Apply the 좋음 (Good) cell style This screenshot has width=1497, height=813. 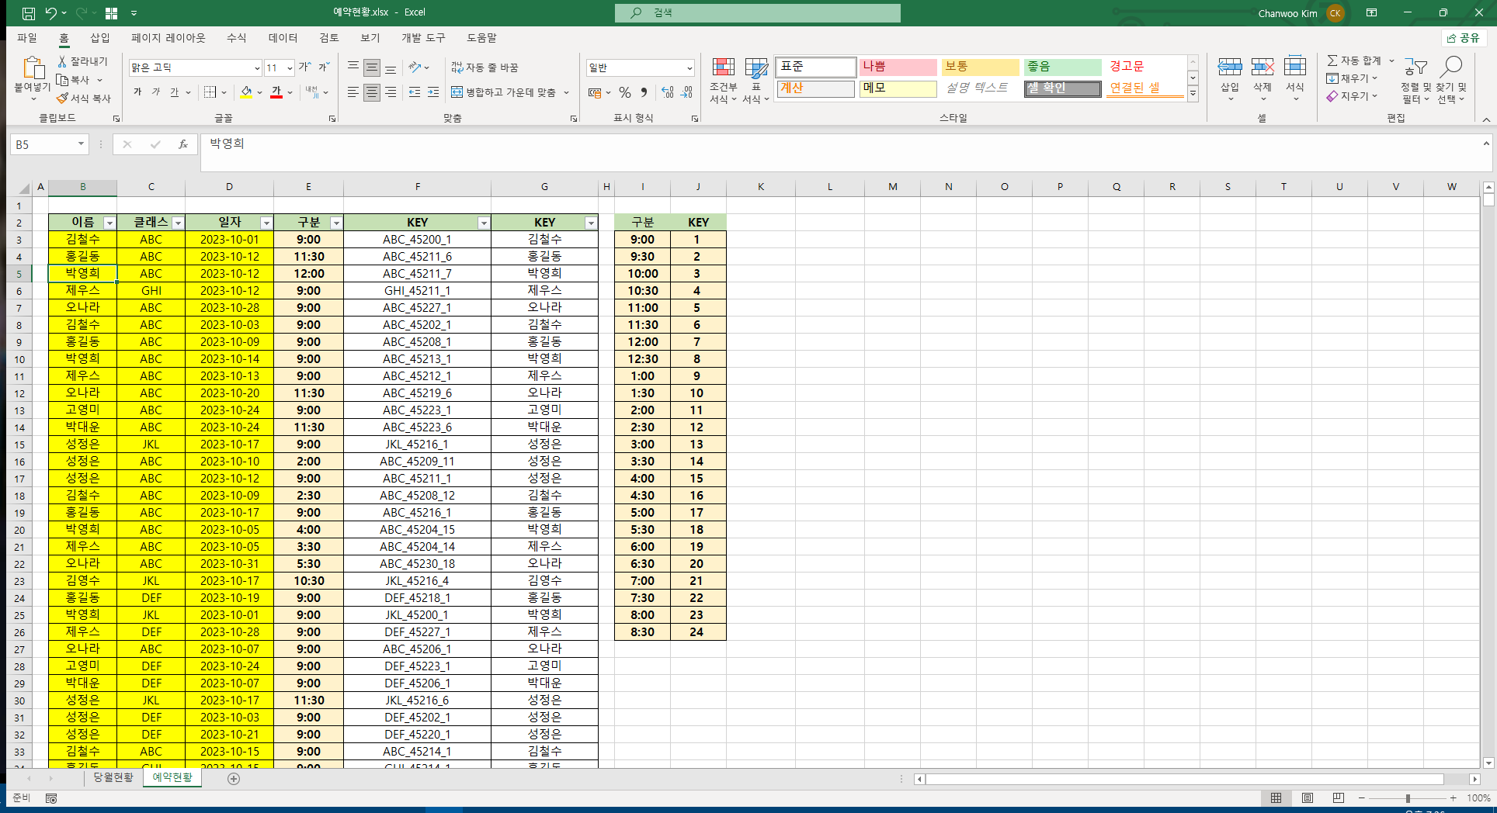coord(1062,67)
